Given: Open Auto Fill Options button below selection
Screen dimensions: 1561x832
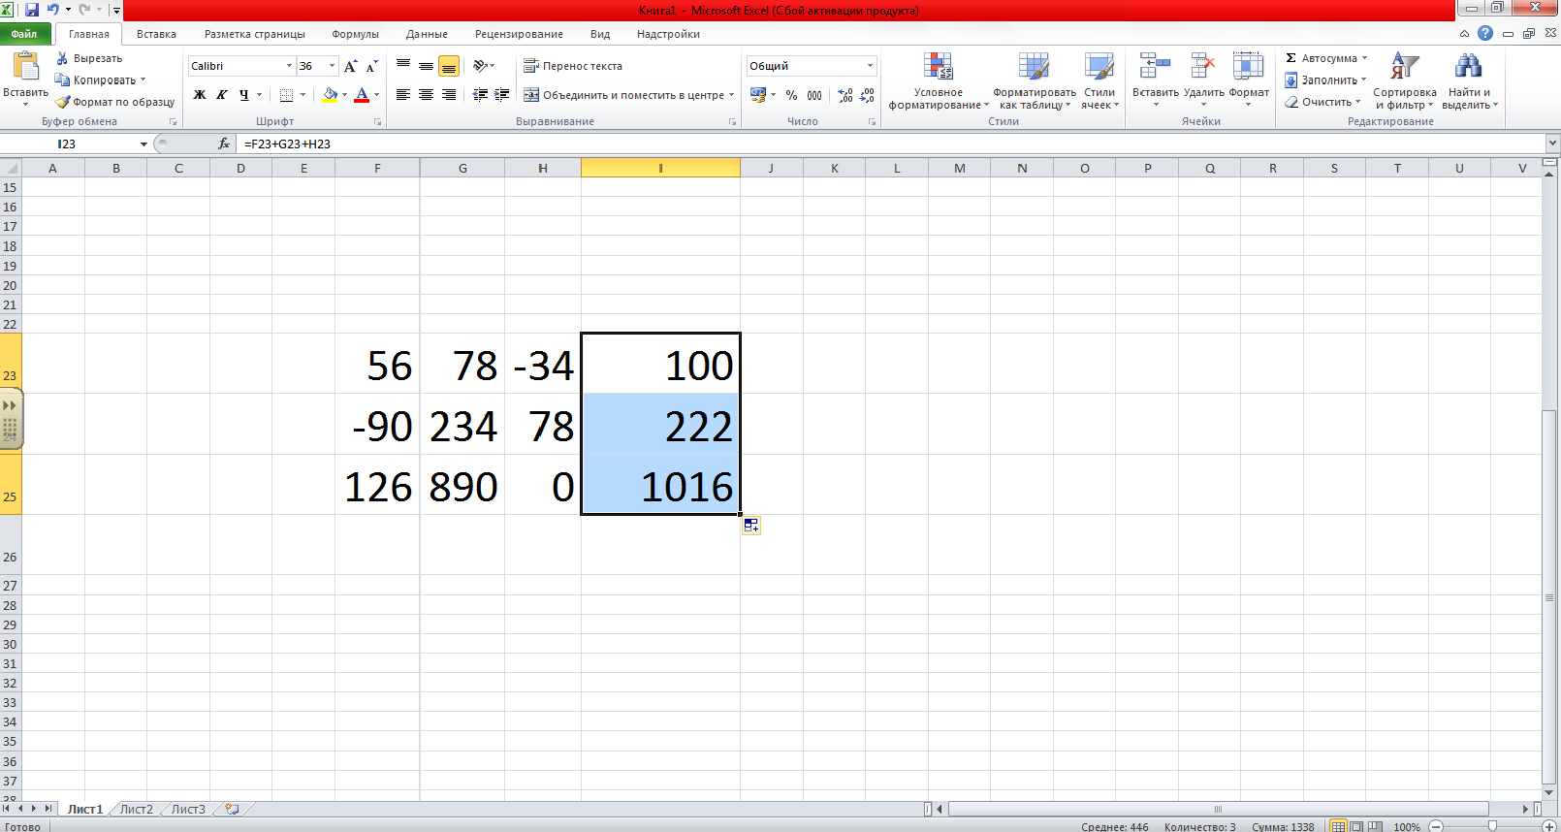Looking at the screenshot, I should tap(751, 526).
